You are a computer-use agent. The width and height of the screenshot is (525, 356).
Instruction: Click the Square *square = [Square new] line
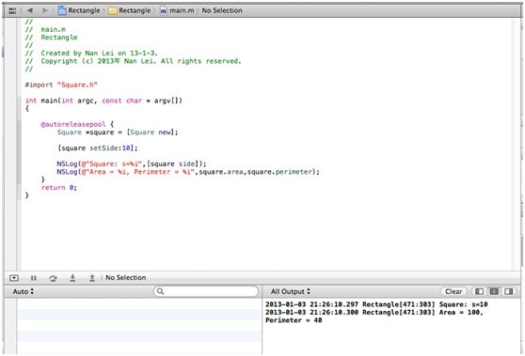pyautogui.click(x=118, y=132)
